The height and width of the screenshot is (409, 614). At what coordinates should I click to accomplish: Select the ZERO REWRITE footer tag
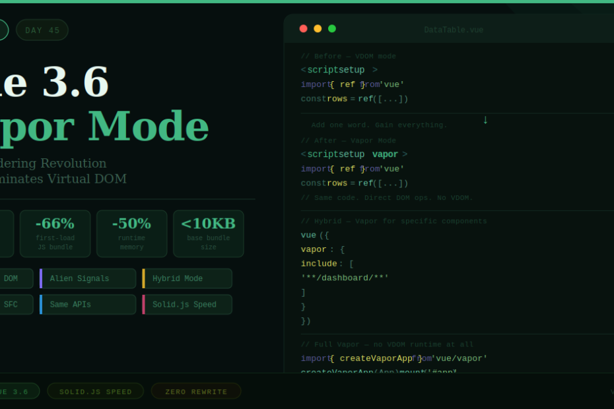point(196,392)
